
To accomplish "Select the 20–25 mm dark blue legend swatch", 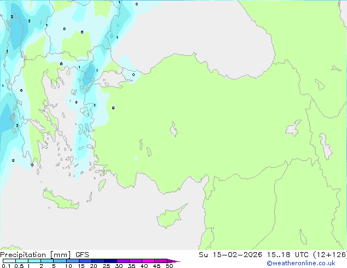I will tap(97, 261).
